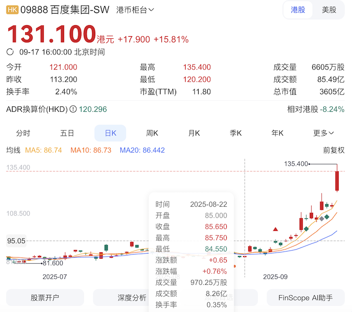This screenshot has height=312, width=352.
Task: Click the orange dot marker near crosshair
Action: pyautogui.click(x=235, y=266)
